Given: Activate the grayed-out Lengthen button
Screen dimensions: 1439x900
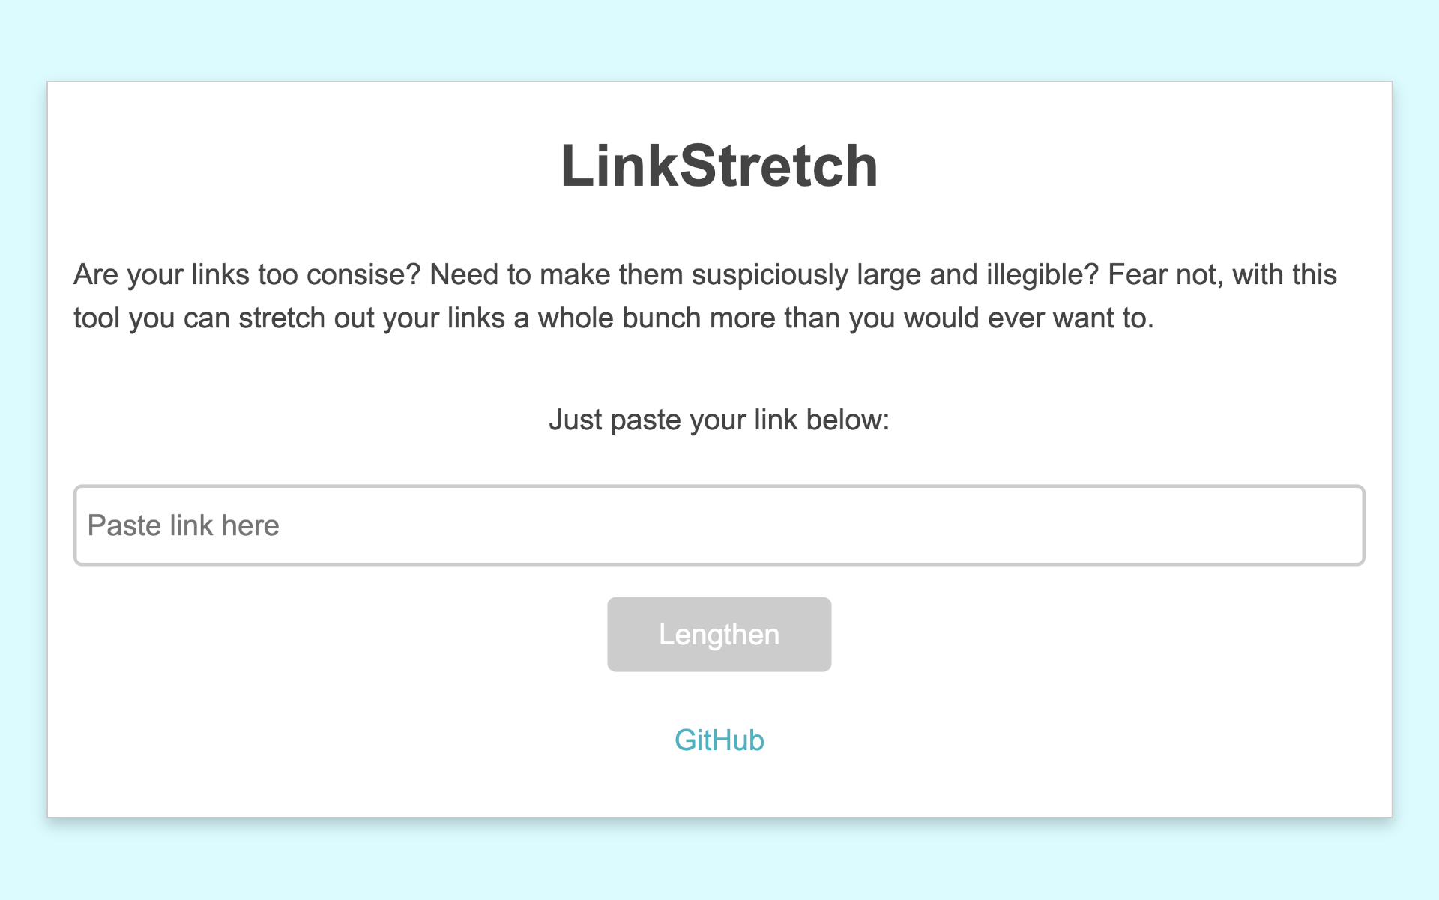Looking at the screenshot, I should tap(718, 634).
